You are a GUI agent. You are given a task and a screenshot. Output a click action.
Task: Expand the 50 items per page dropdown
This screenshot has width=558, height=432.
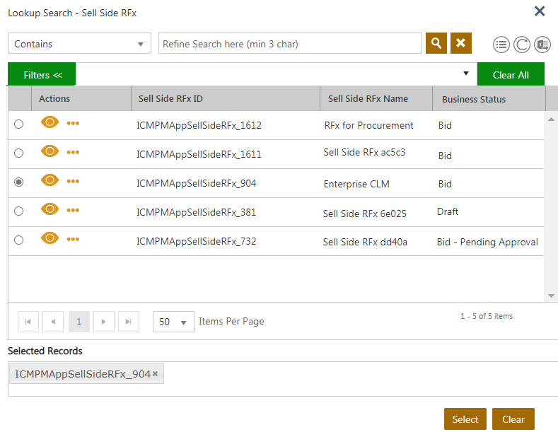pos(173,322)
